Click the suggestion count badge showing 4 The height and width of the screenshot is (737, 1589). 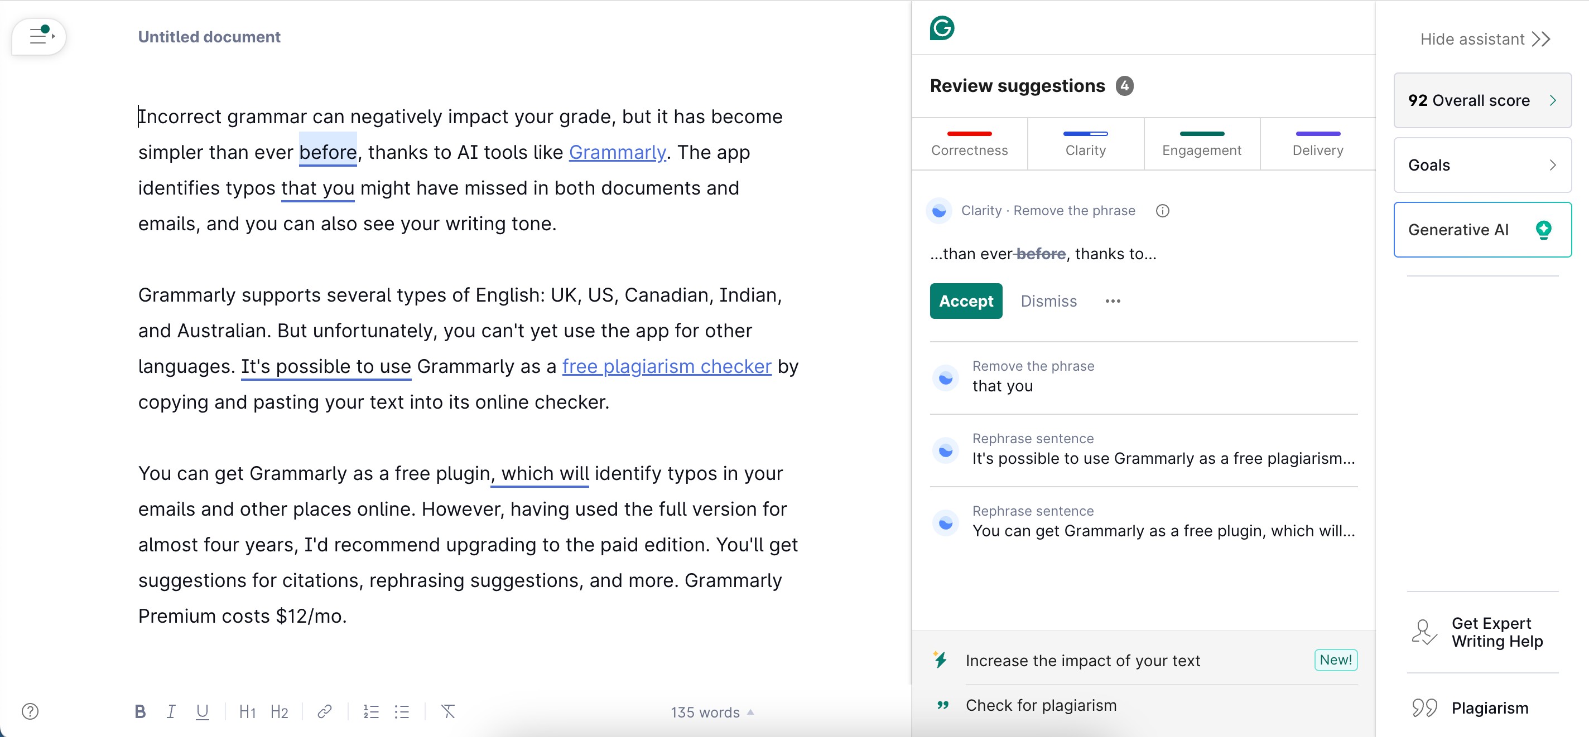click(x=1124, y=86)
